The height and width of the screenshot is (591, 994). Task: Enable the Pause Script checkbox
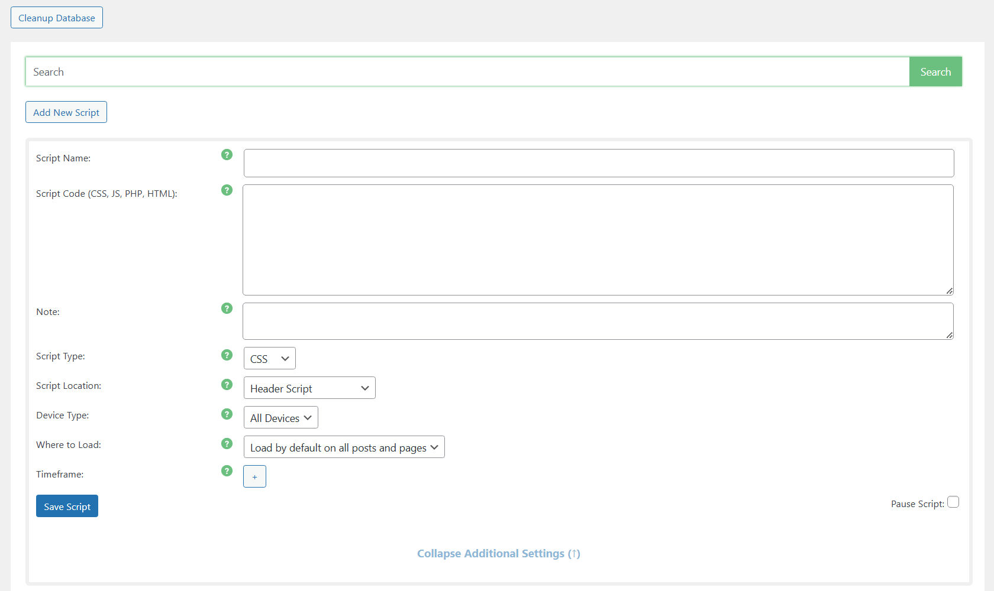953,502
